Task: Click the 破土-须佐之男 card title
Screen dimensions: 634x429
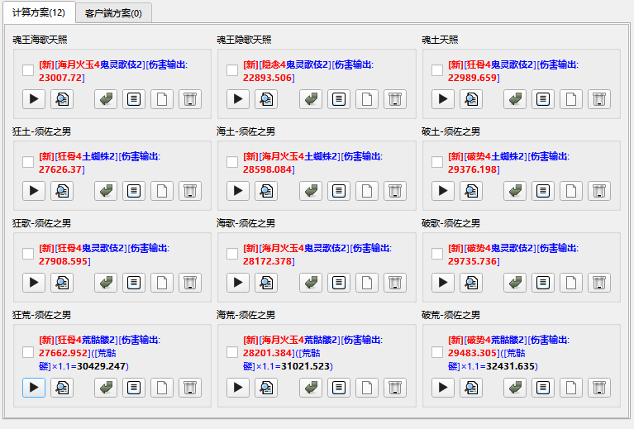Action: [x=450, y=131]
